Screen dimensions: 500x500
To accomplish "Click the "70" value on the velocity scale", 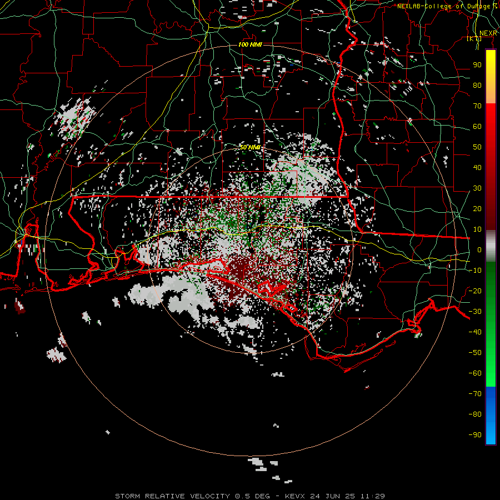I will coord(477,106).
